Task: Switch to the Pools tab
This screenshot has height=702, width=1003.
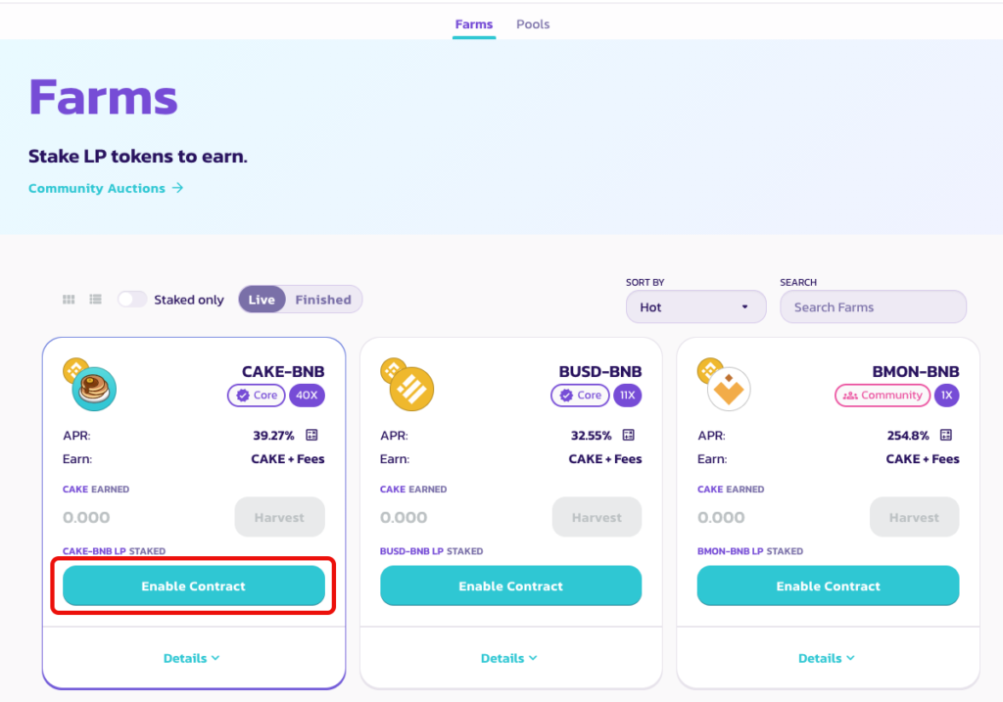Action: tap(533, 24)
